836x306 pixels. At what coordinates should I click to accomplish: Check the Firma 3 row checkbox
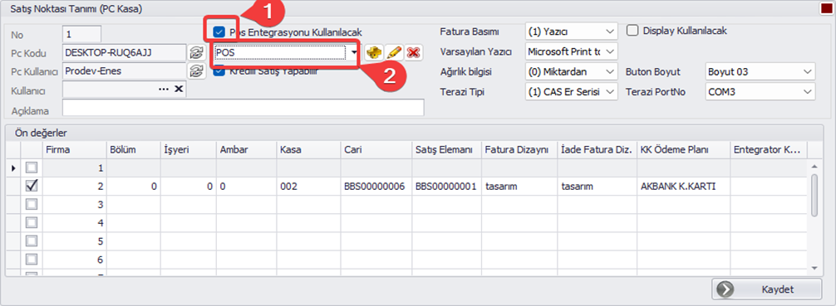(x=32, y=204)
